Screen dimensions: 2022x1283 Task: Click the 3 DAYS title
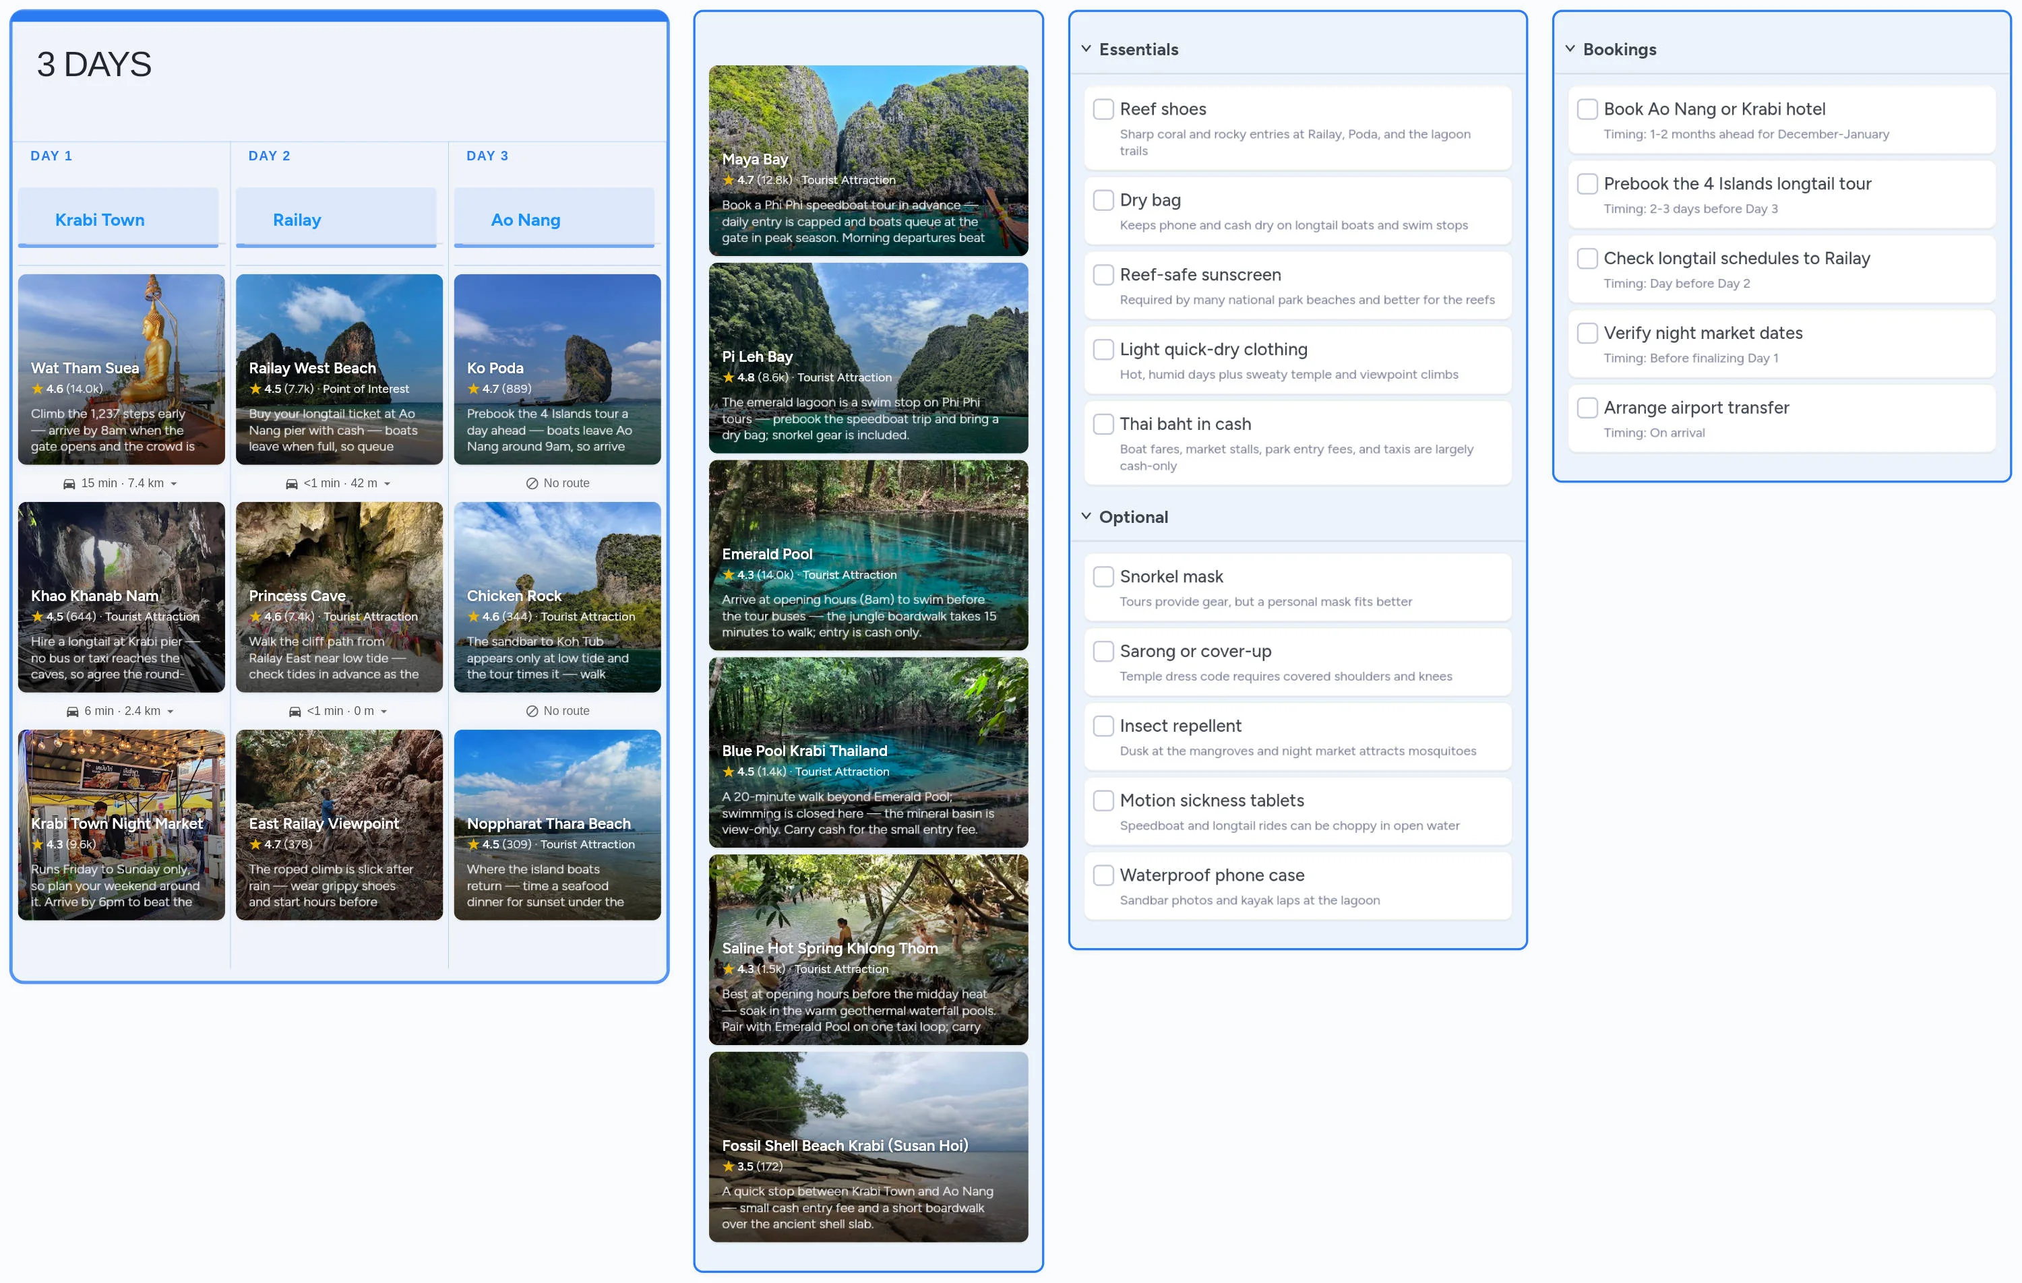[x=94, y=65]
